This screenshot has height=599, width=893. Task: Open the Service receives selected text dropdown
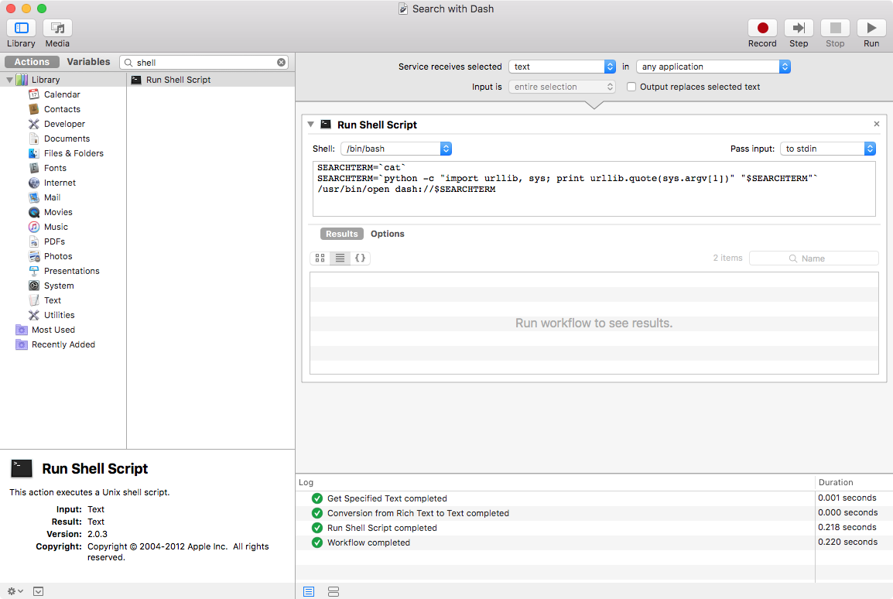click(x=562, y=67)
